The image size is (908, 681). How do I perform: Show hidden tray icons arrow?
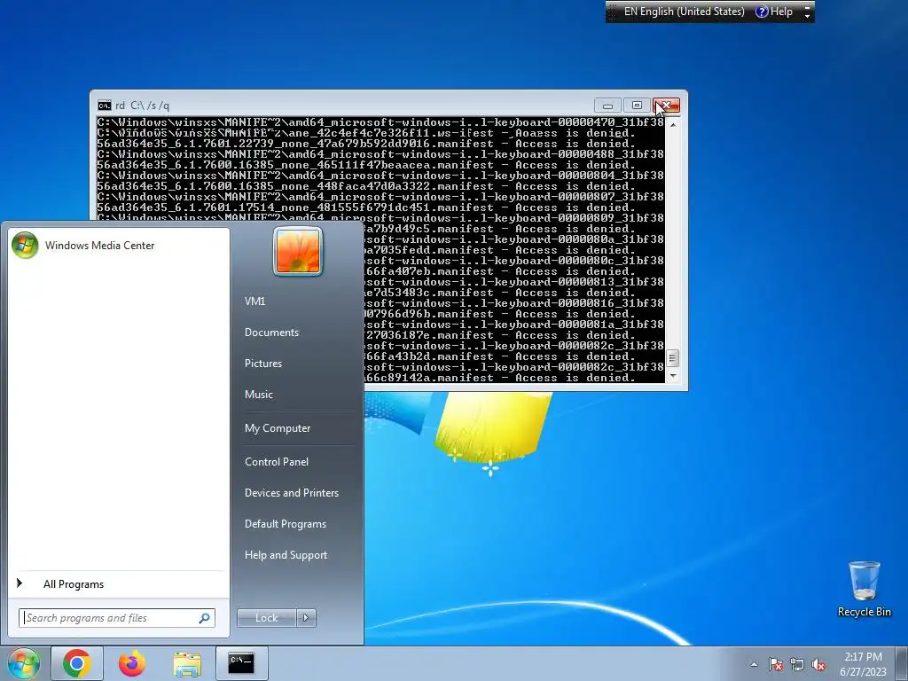tap(754, 664)
